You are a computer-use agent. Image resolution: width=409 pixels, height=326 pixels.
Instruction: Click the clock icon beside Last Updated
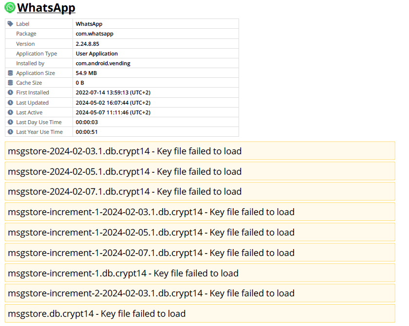pyautogui.click(x=11, y=103)
